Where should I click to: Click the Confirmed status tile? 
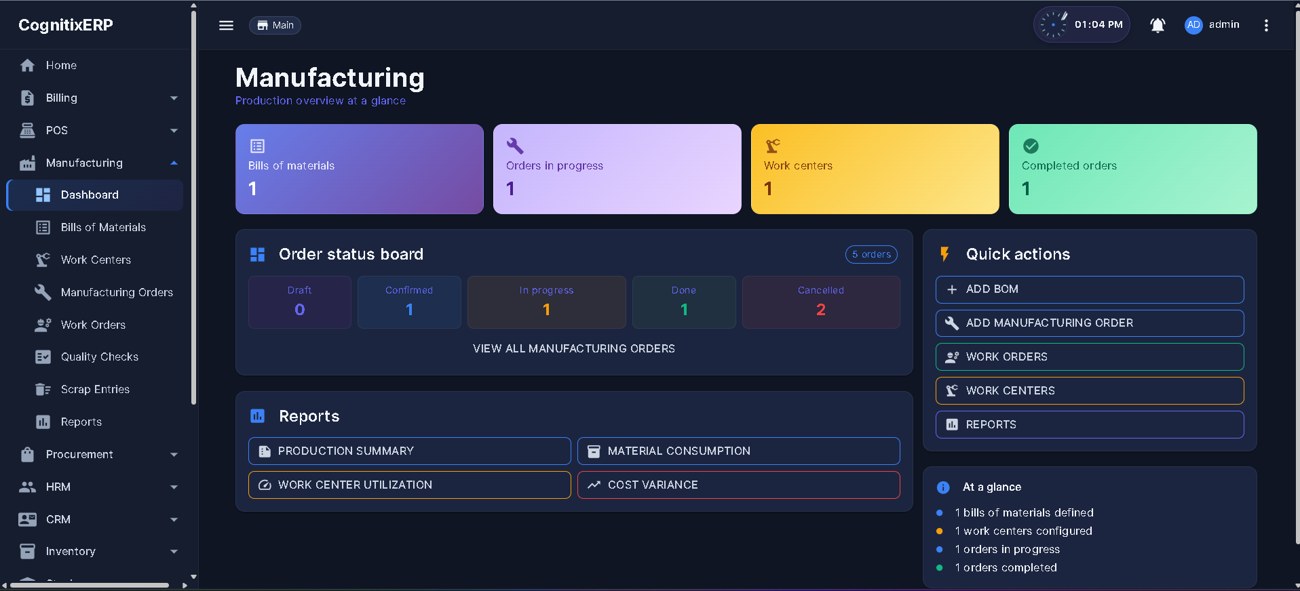click(409, 302)
